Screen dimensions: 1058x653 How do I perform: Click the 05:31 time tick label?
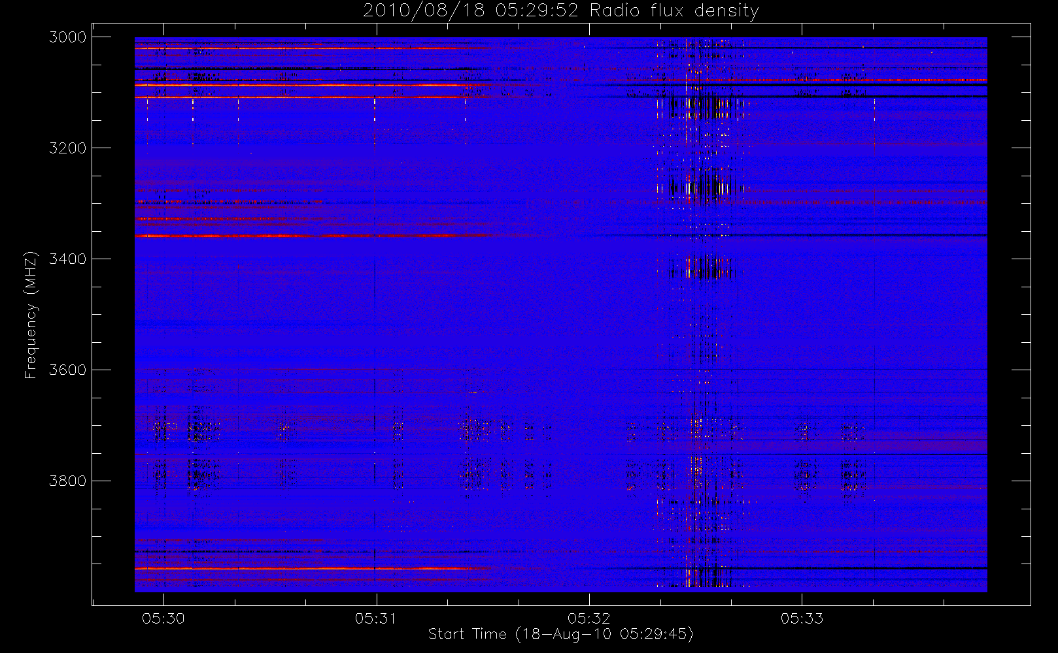pos(376,618)
